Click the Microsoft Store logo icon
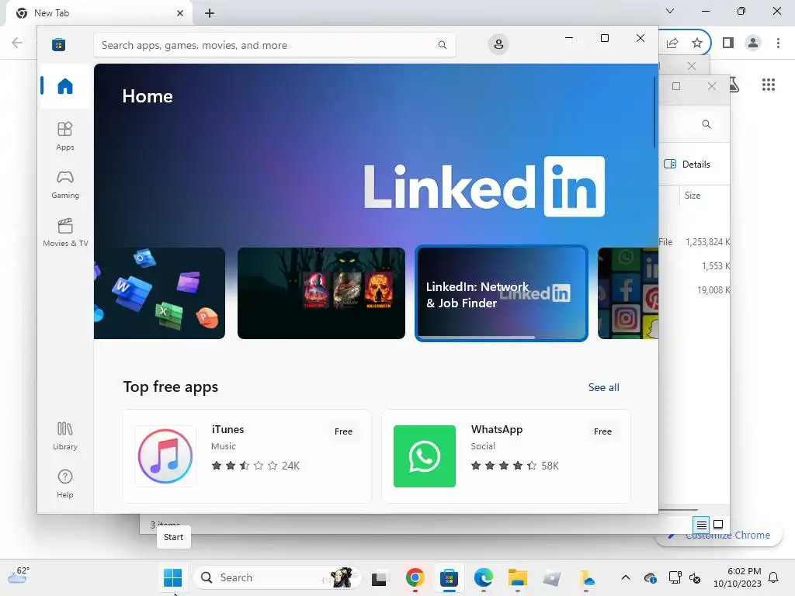The height and width of the screenshot is (596, 795). pyautogui.click(x=58, y=44)
